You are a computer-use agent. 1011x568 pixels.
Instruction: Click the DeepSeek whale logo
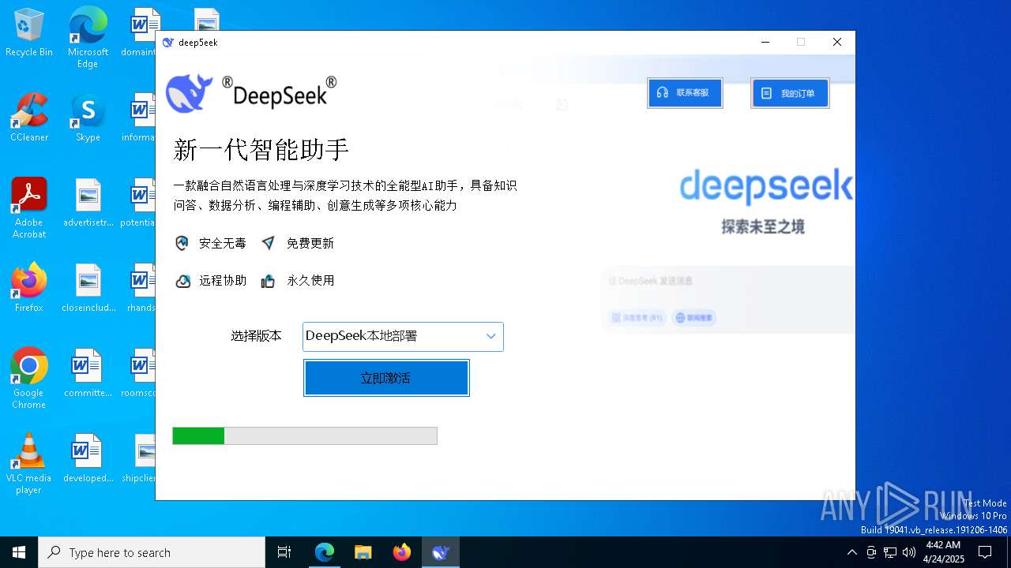[x=189, y=92]
